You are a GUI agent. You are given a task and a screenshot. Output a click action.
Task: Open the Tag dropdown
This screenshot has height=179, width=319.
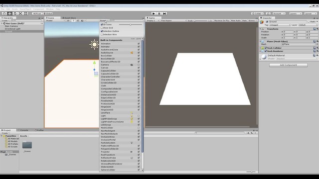tap(280, 25)
